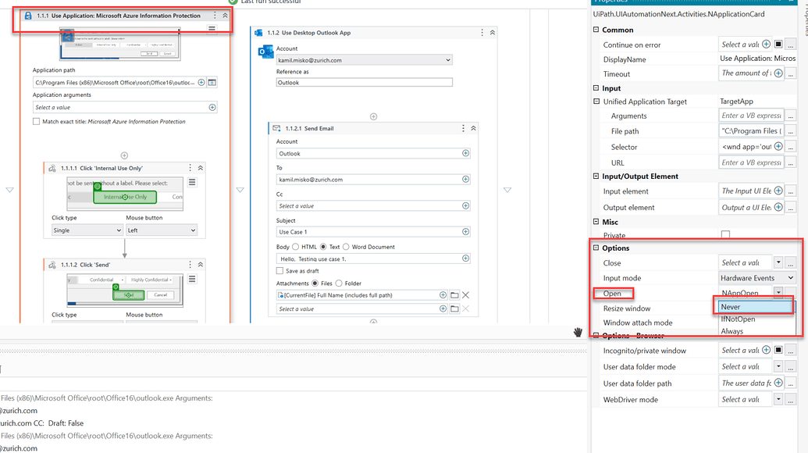Open target menu in Click 'Internal Use Only'
The width and height of the screenshot is (808, 453).
click(192, 183)
